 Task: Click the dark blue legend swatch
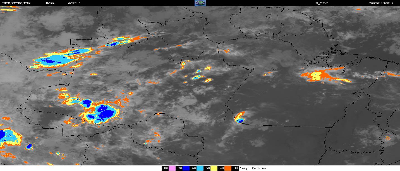(x=186, y=168)
